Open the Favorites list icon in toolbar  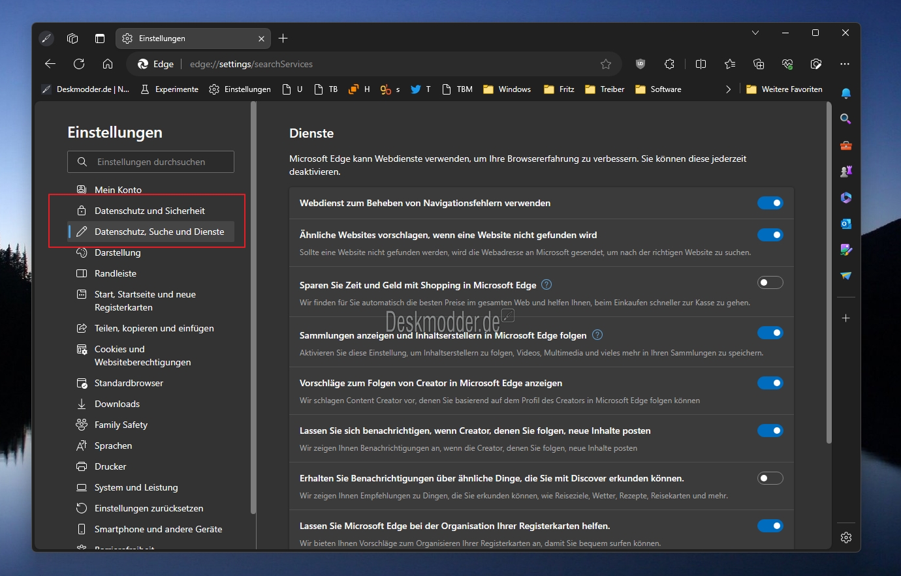[730, 64]
